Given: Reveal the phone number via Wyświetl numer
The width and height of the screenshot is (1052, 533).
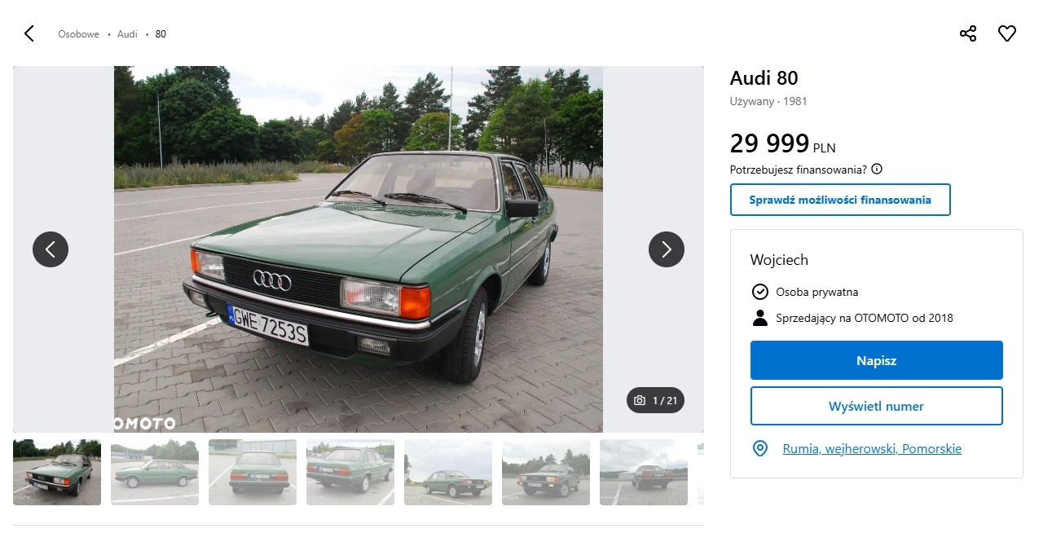Looking at the screenshot, I should pos(876,406).
